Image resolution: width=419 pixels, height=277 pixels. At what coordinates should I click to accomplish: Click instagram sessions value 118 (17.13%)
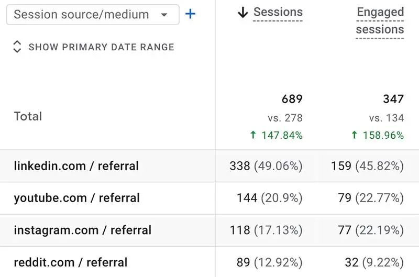tap(266, 230)
